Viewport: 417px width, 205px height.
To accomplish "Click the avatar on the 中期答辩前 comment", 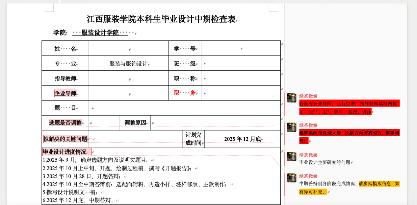I will [x=291, y=178].
